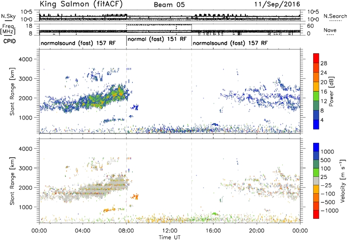Image resolution: width=347 pixels, height=240 pixels.
Task: Click the 'Beam 05' label
Action: coord(169,5)
